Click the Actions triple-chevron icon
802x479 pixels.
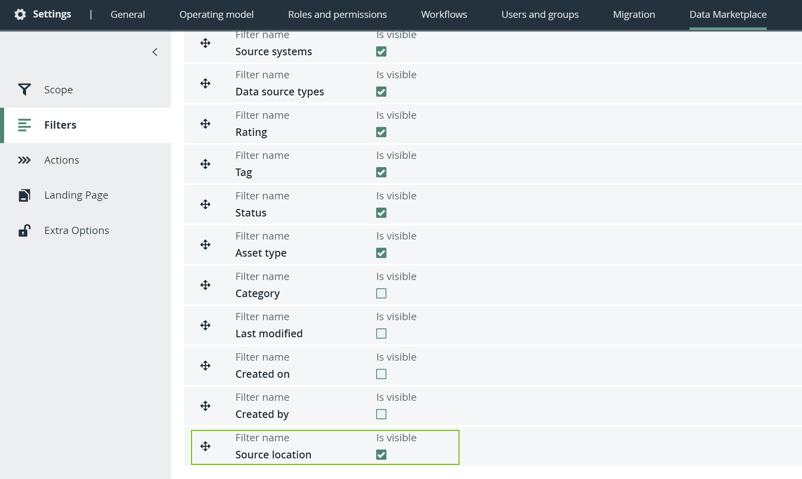click(24, 160)
